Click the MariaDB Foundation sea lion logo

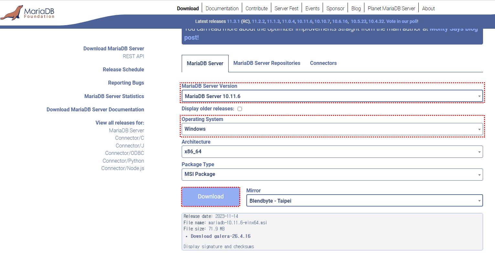click(27, 13)
